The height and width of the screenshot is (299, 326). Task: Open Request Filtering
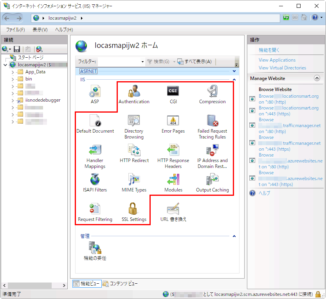[95, 211]
